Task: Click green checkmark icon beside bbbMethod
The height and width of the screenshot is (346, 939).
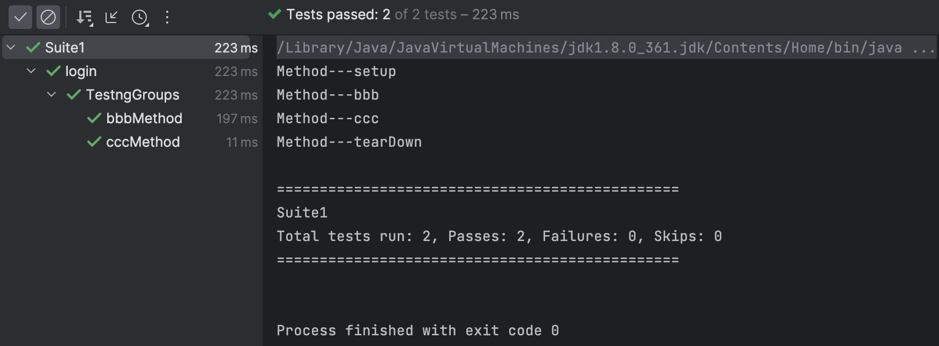Action: point(94,118)
